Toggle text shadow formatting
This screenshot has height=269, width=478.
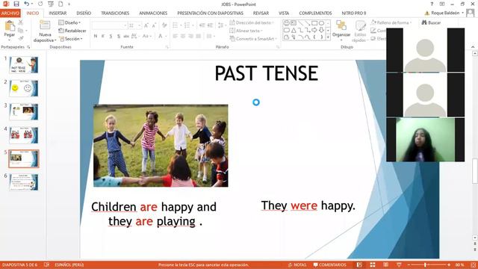tap(119, 36)
